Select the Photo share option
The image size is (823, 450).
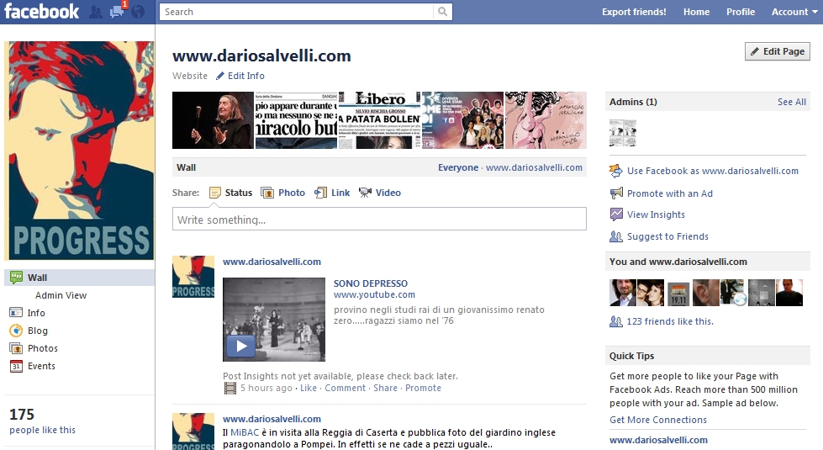click(x=282, y=193)
